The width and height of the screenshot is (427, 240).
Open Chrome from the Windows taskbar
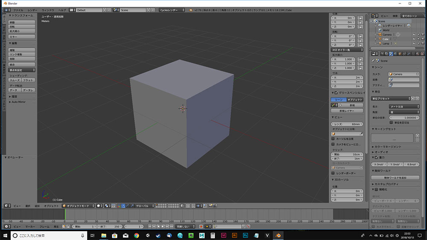pos(137,235)
